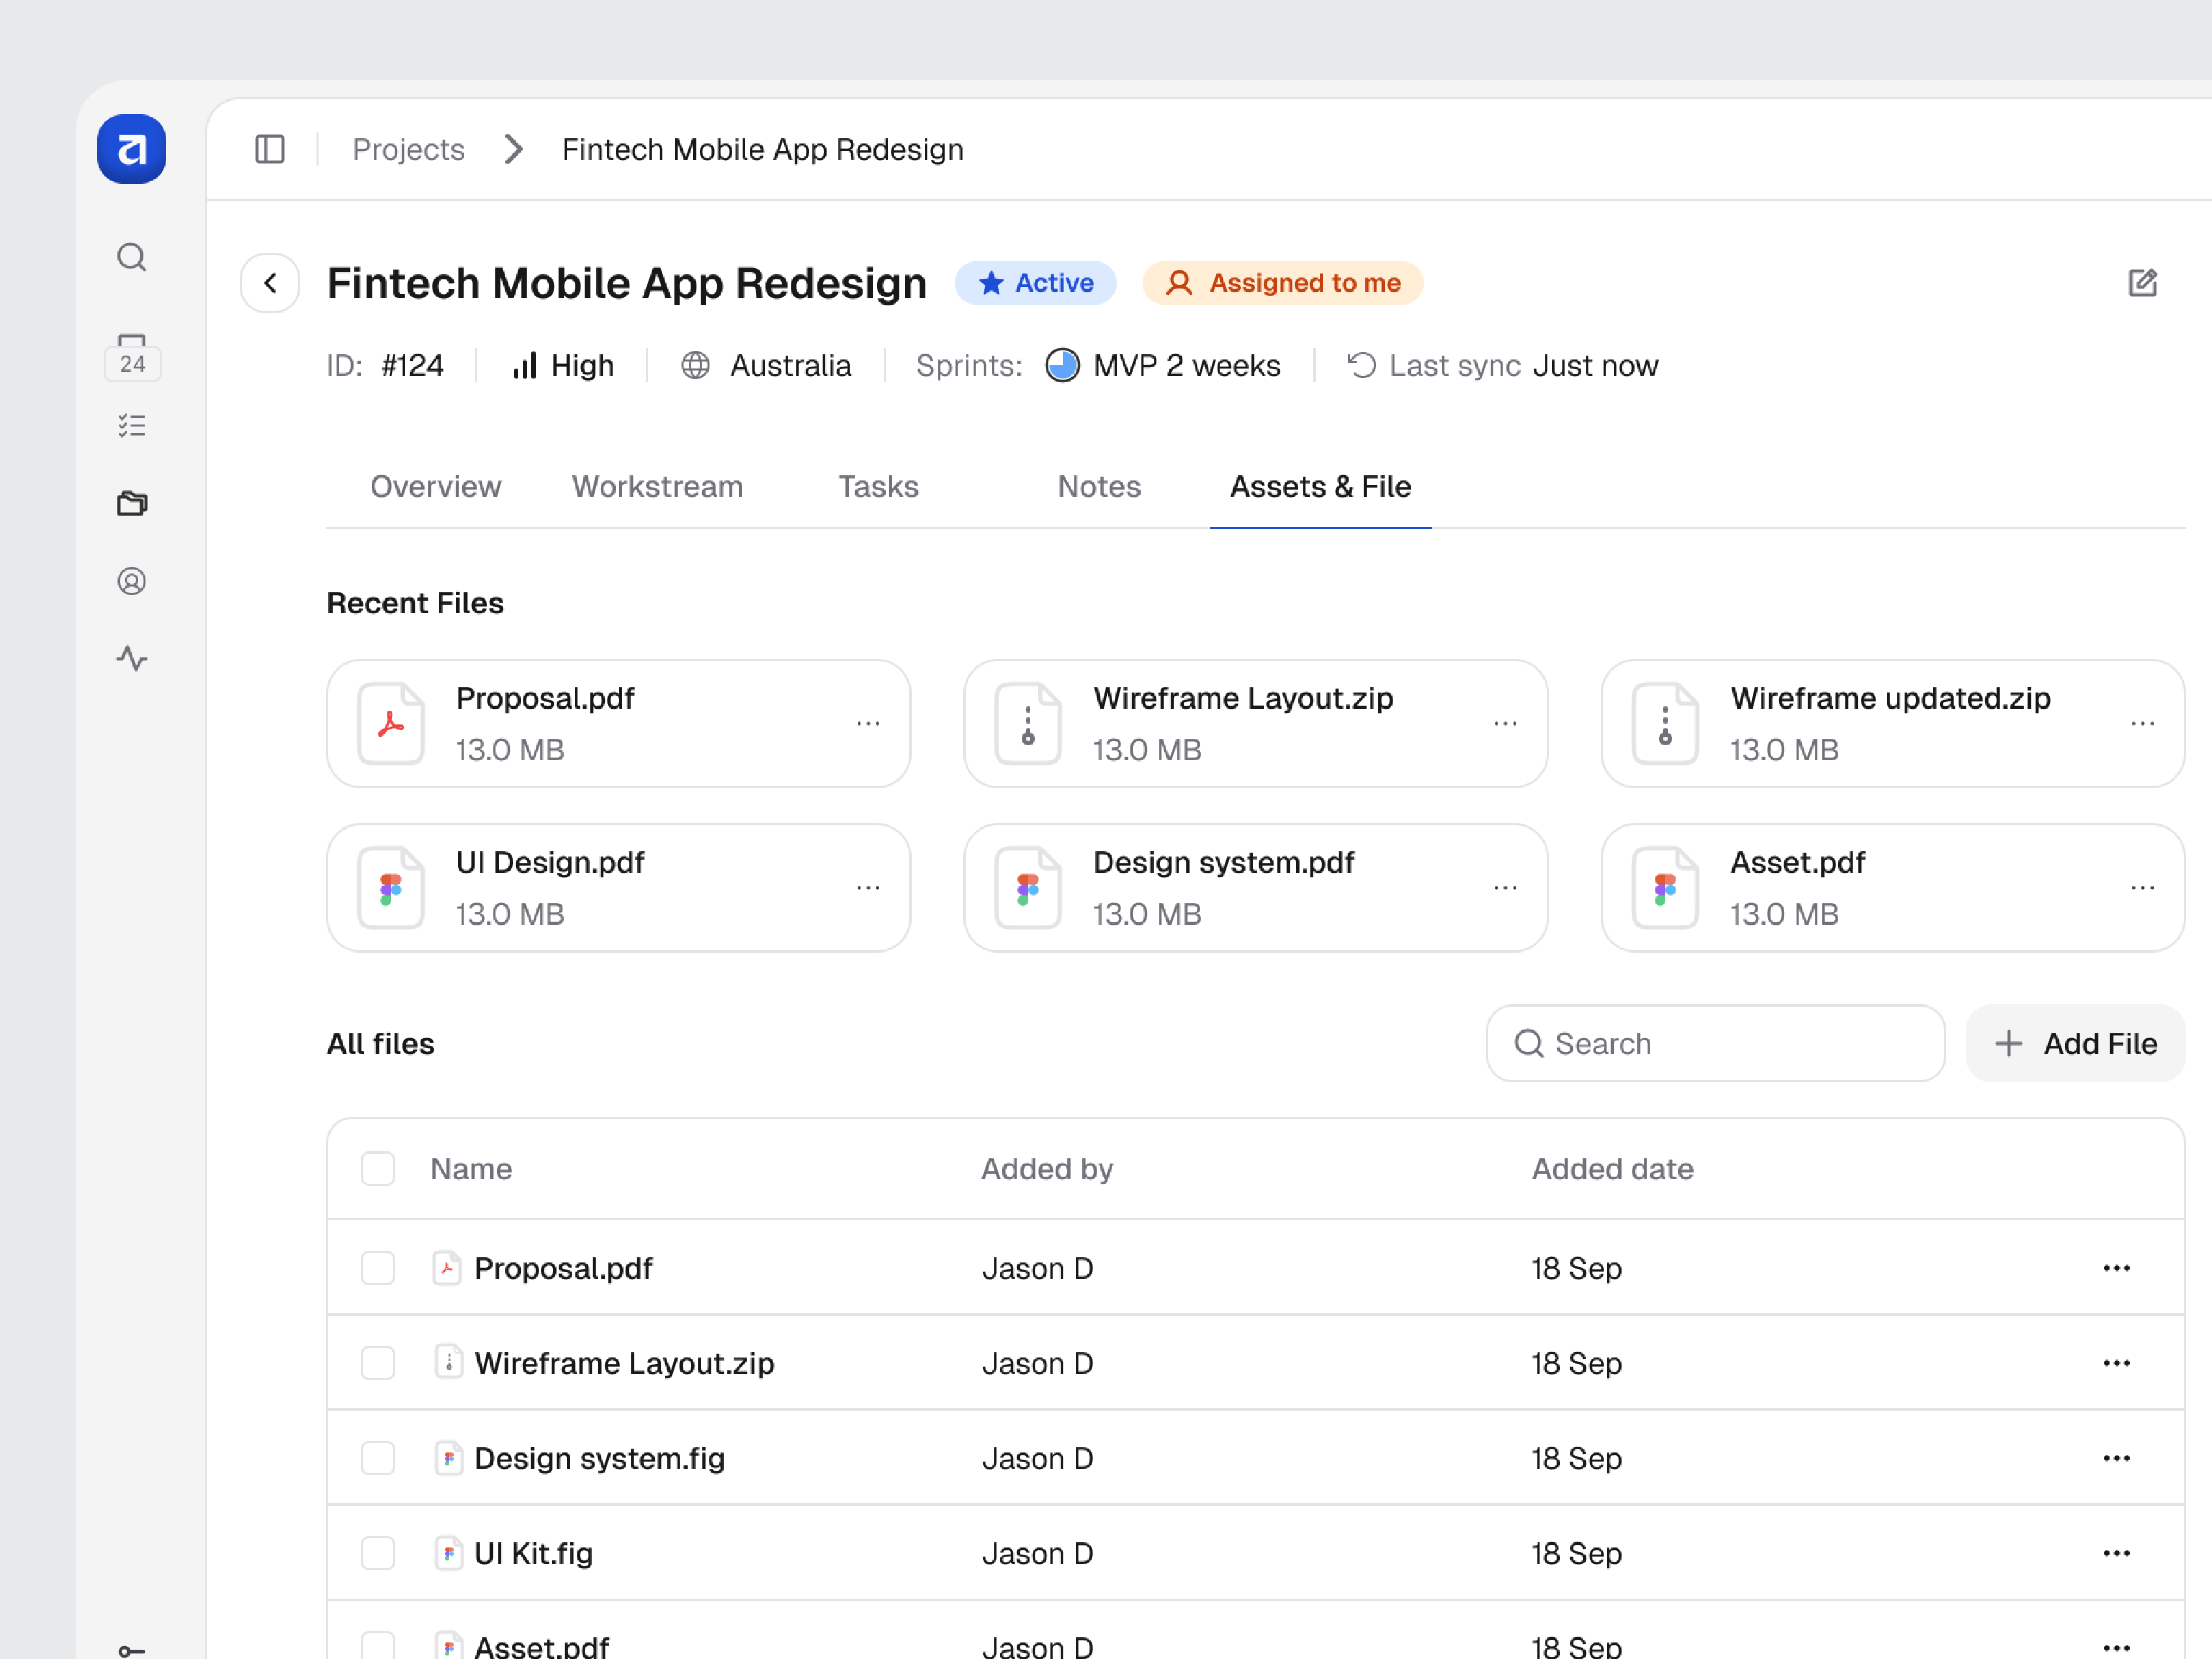Open the sidebar search icon
The height and width of the screenshot is (1659, 2212).
coord(131,258)
